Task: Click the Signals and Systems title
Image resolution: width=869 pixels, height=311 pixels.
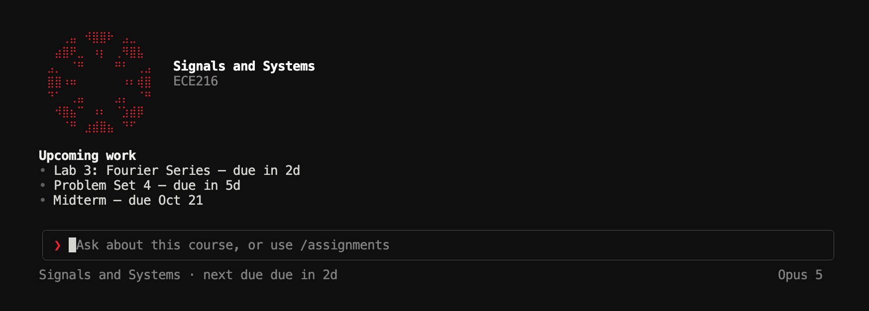Action: coord(244,66)
